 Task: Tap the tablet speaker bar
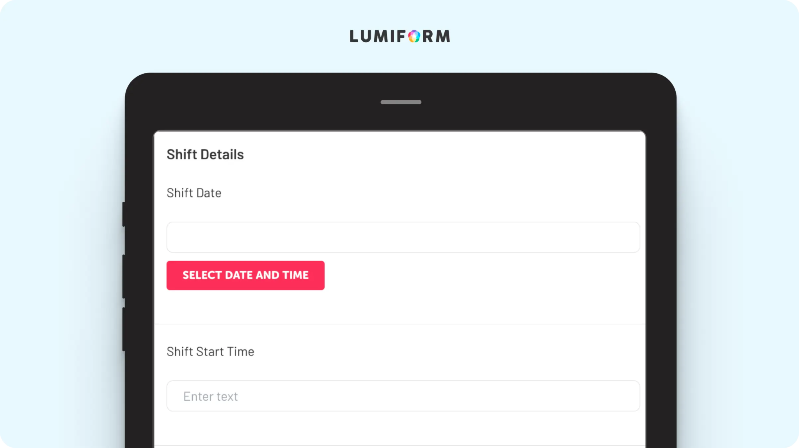pyautogui.click(x=401, y=102)
